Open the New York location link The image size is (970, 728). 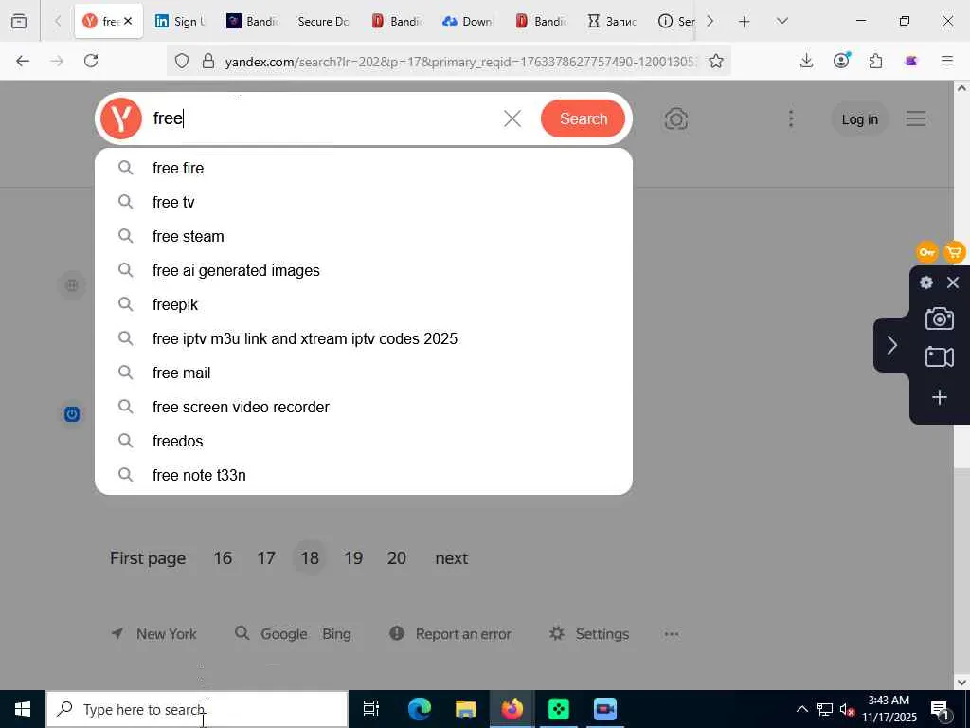click(153, 634)
